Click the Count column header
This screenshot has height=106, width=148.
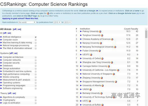(127, 29)
